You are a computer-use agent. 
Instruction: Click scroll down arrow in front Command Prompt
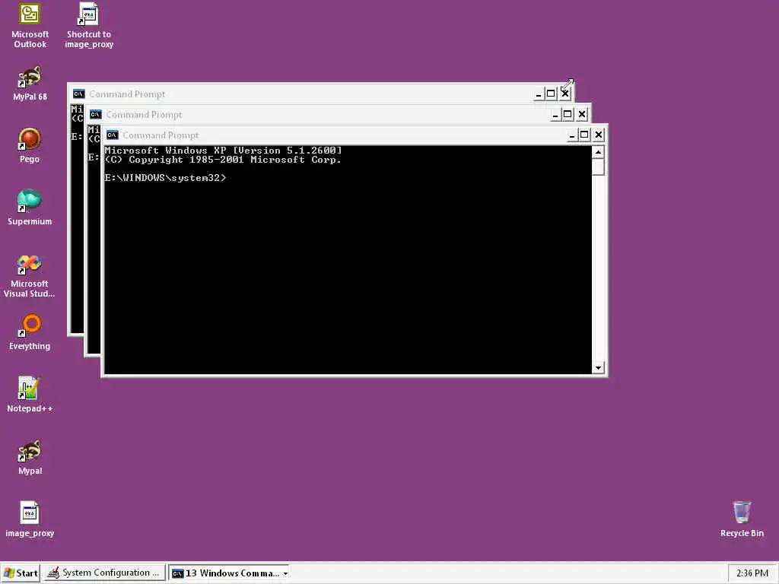(x=598, y=367)
